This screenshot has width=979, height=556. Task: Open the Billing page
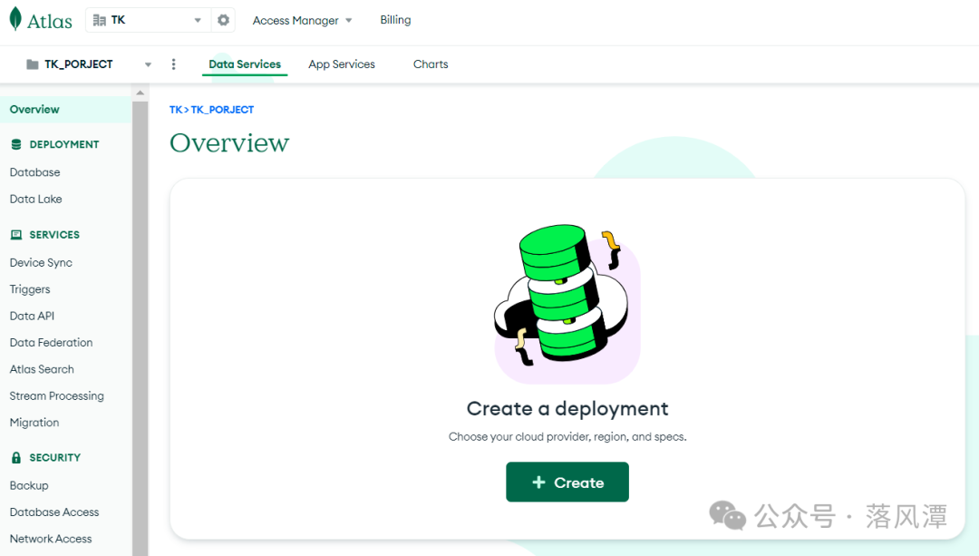point(395,20)
